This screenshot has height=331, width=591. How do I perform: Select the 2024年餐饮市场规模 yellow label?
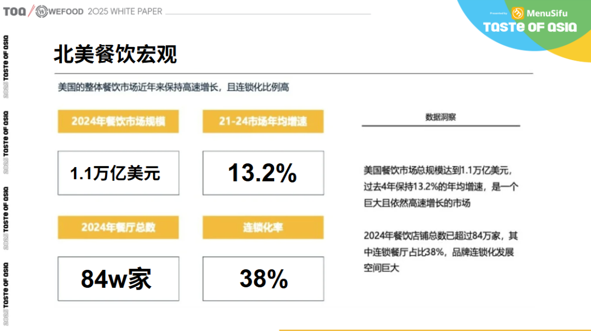coord(118,121)
